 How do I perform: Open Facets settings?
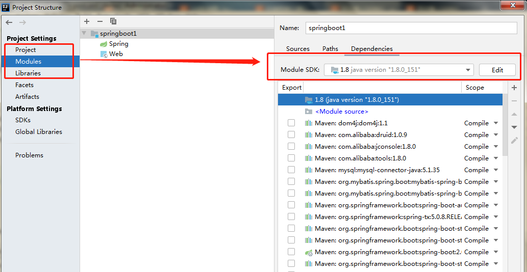click(24, 85)
